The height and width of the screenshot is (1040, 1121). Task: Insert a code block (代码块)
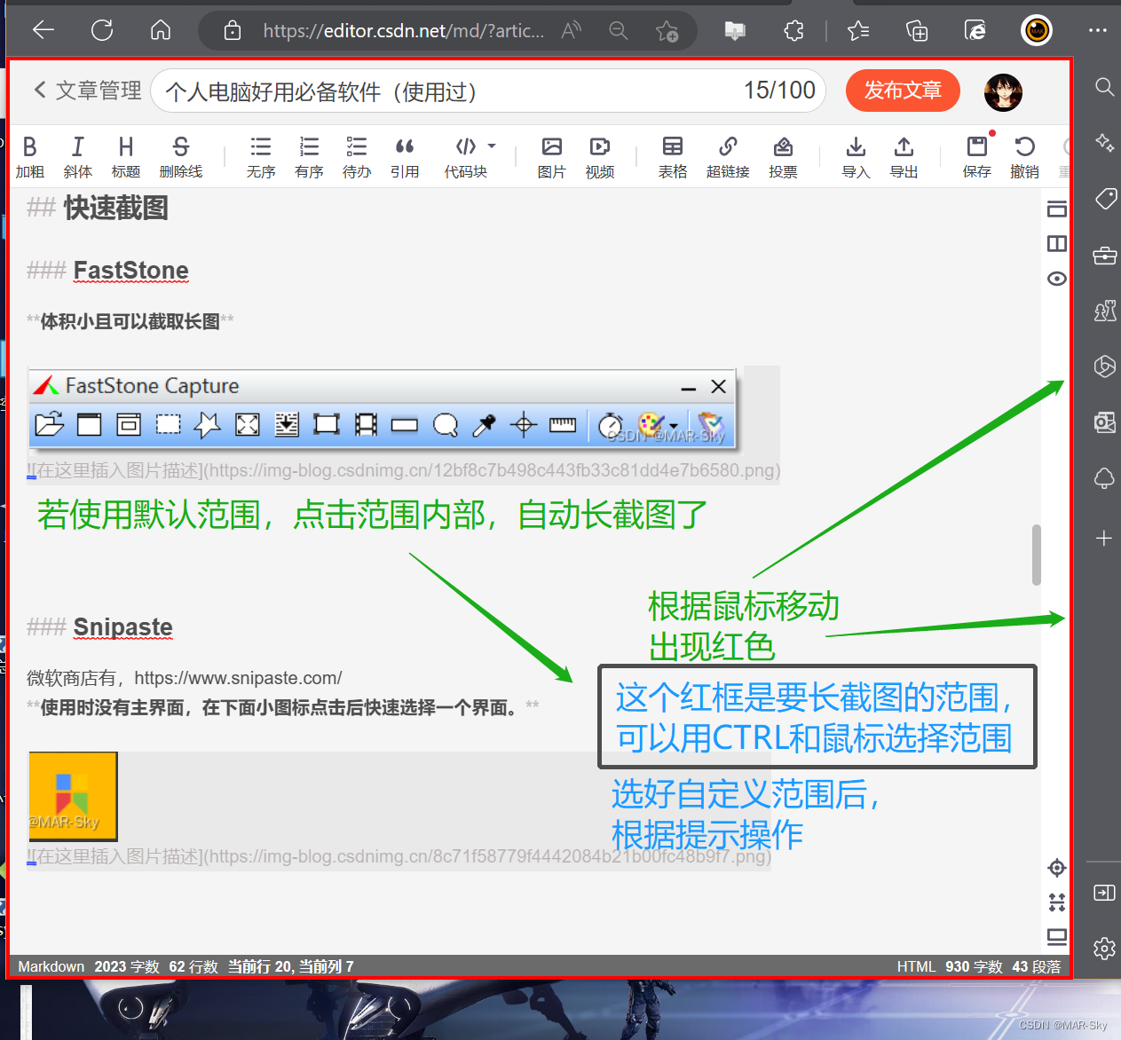coord(466,157)
